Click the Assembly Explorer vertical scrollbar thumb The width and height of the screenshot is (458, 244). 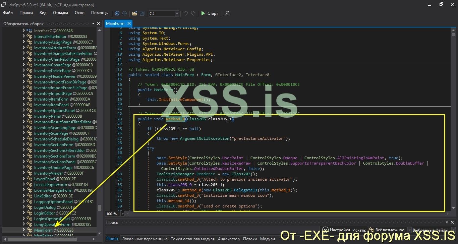pos(99,207)
